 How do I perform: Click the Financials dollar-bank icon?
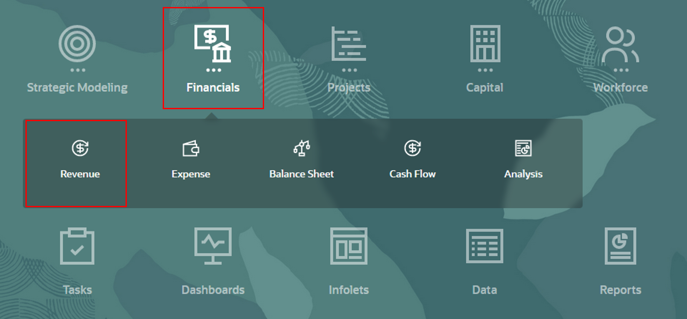pyautogui.click(x=213, y=43)
